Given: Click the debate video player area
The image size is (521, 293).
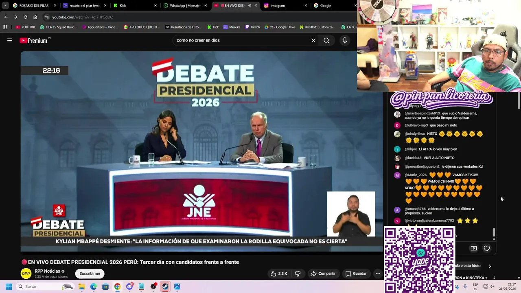Looking at the screenshot, I should (201, 151).
